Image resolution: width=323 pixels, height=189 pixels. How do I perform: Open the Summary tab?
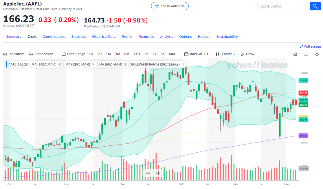14,37
